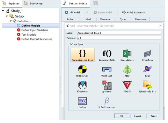
Task: Click the Definition checkmark status icon
Action: tap(15, 21)
